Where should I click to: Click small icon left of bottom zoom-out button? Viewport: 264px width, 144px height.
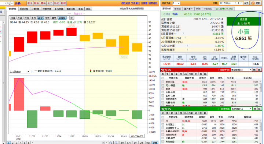(103, 143)
